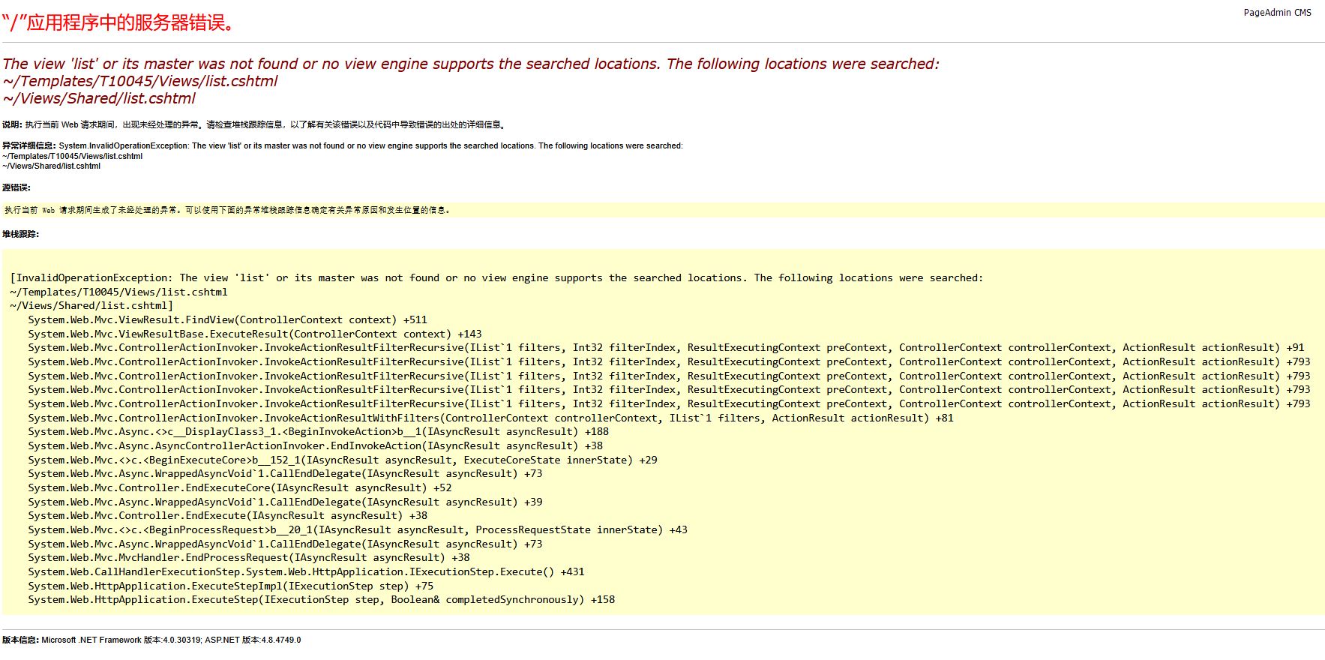This screenshot has width=1325, height=660.
Task: Click the italic ~/Views/Shared/list.cshtml path in header
Action: coord(99,98)
